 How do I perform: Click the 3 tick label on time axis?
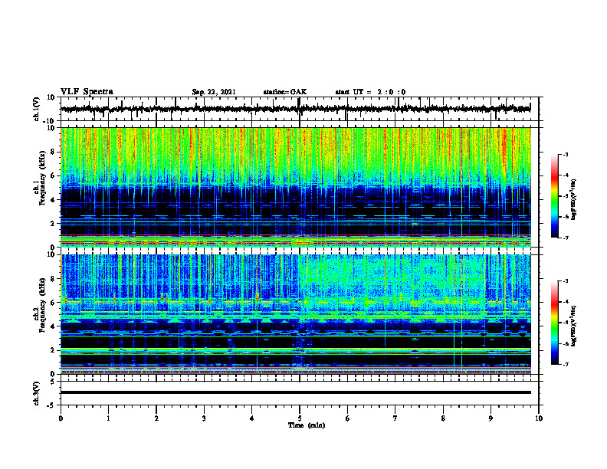click(204, 418)
